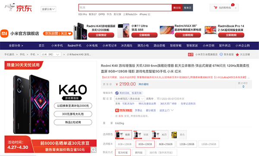Image resolution: width=259 pixels, height=156 pixels.
Task: Select 预约版 purchase method
Action: point(139,153)
